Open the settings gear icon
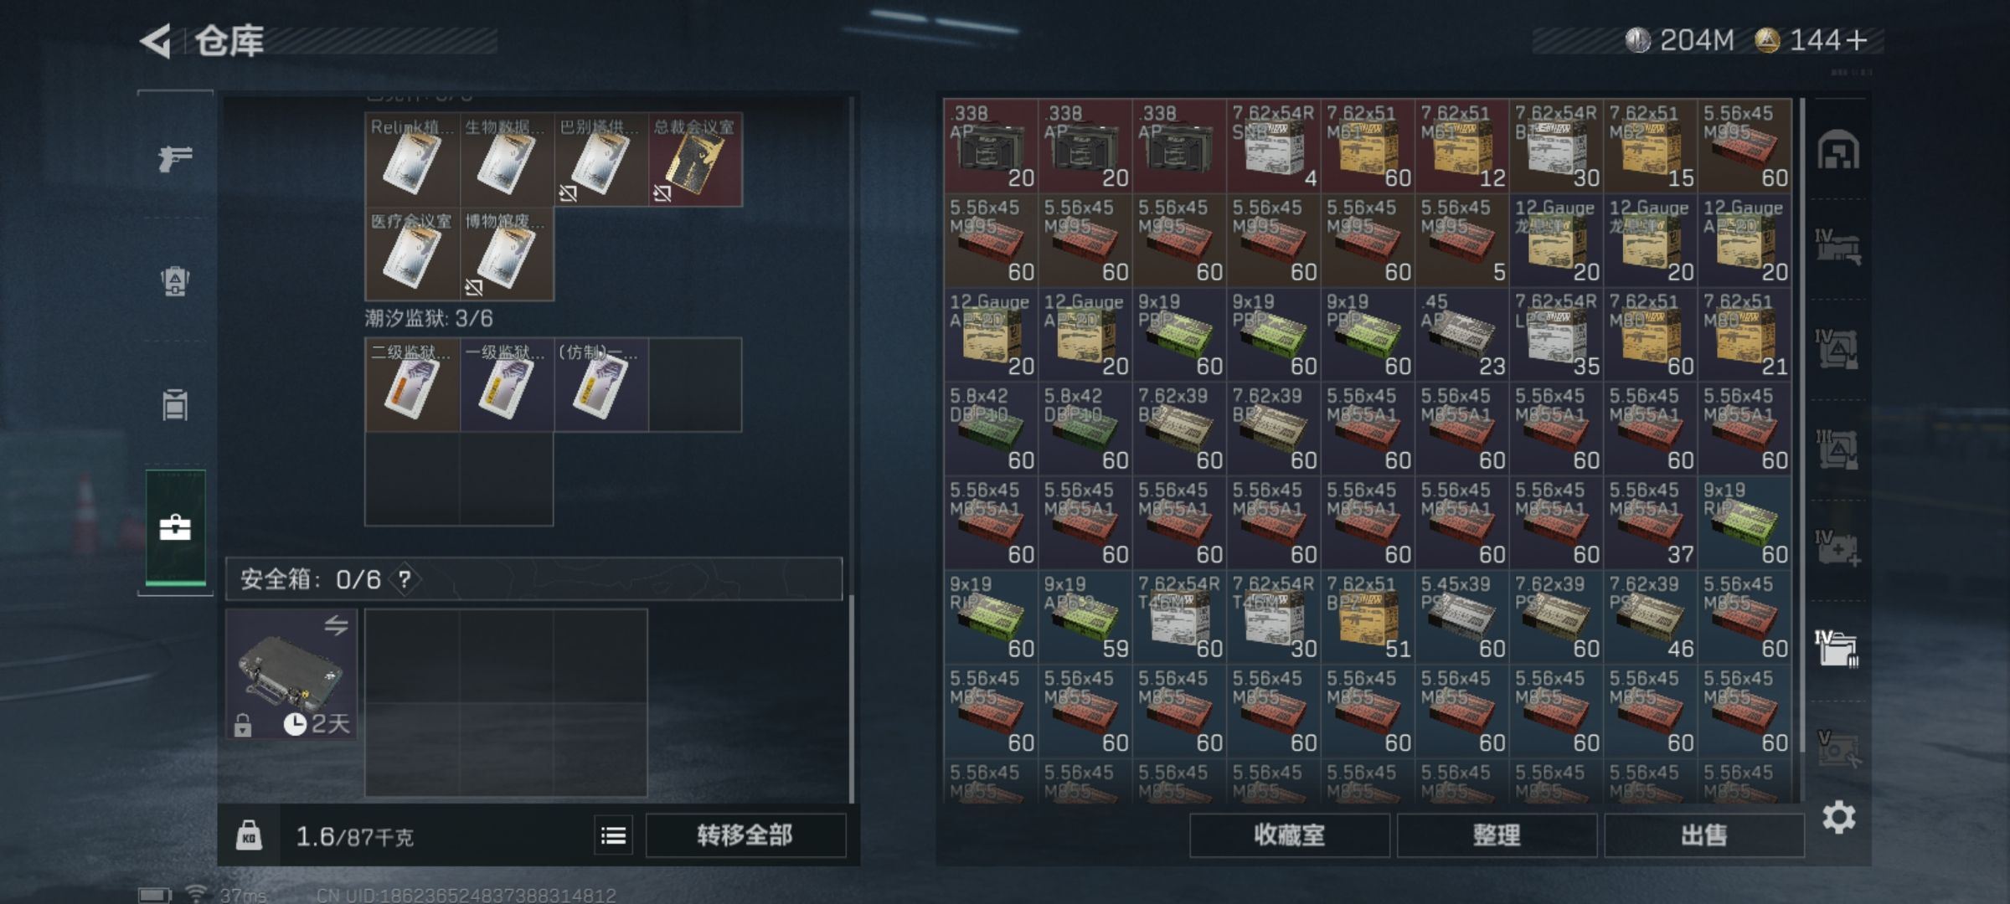 click(1838, 818)
